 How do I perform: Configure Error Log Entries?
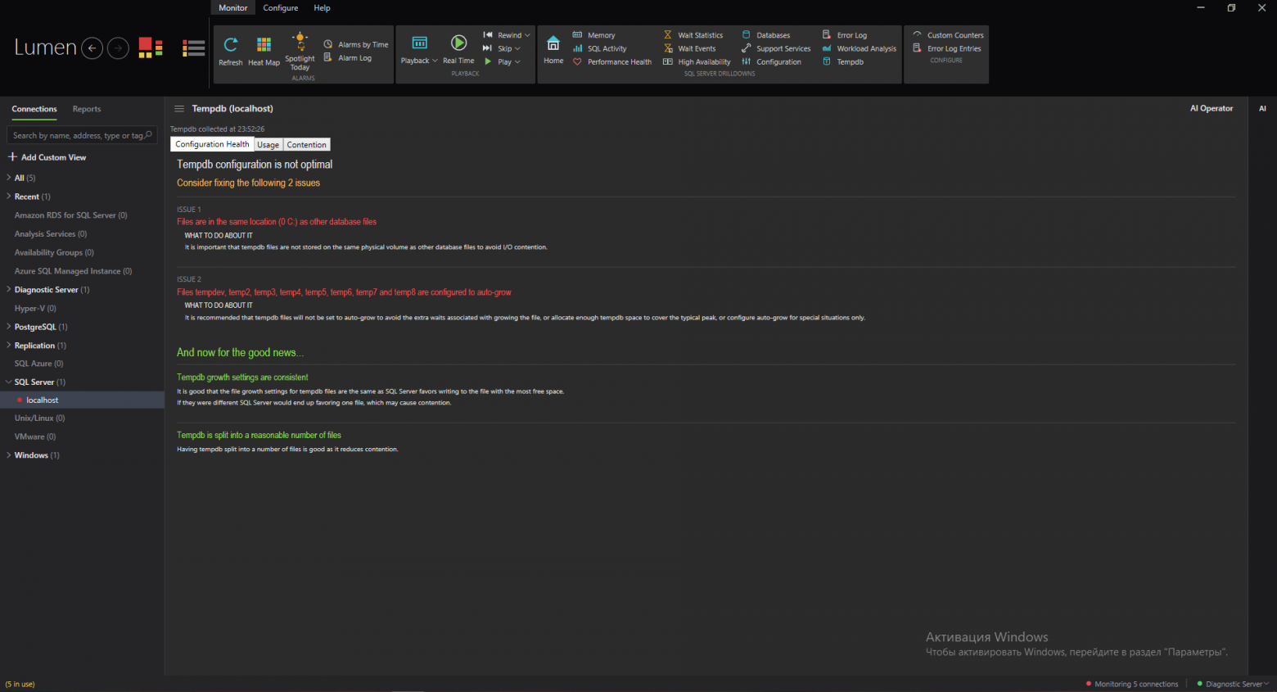click(x=947, y=48)
